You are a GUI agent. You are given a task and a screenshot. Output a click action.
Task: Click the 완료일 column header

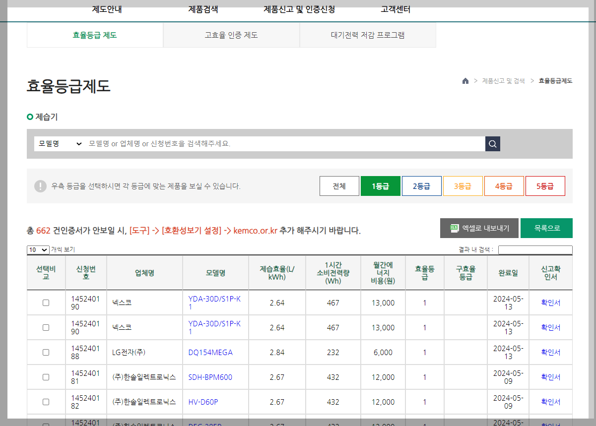tap(508, 273)
